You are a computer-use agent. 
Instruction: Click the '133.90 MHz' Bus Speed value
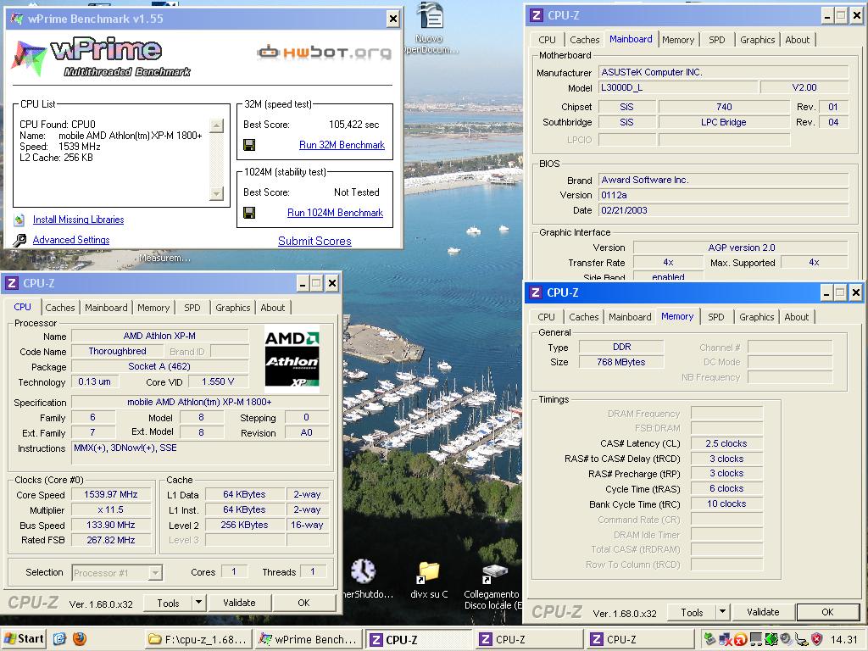[x=111, y=525]
